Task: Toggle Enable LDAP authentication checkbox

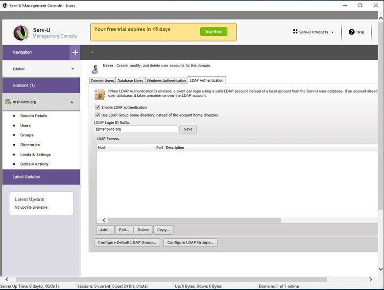Action: 97,108
